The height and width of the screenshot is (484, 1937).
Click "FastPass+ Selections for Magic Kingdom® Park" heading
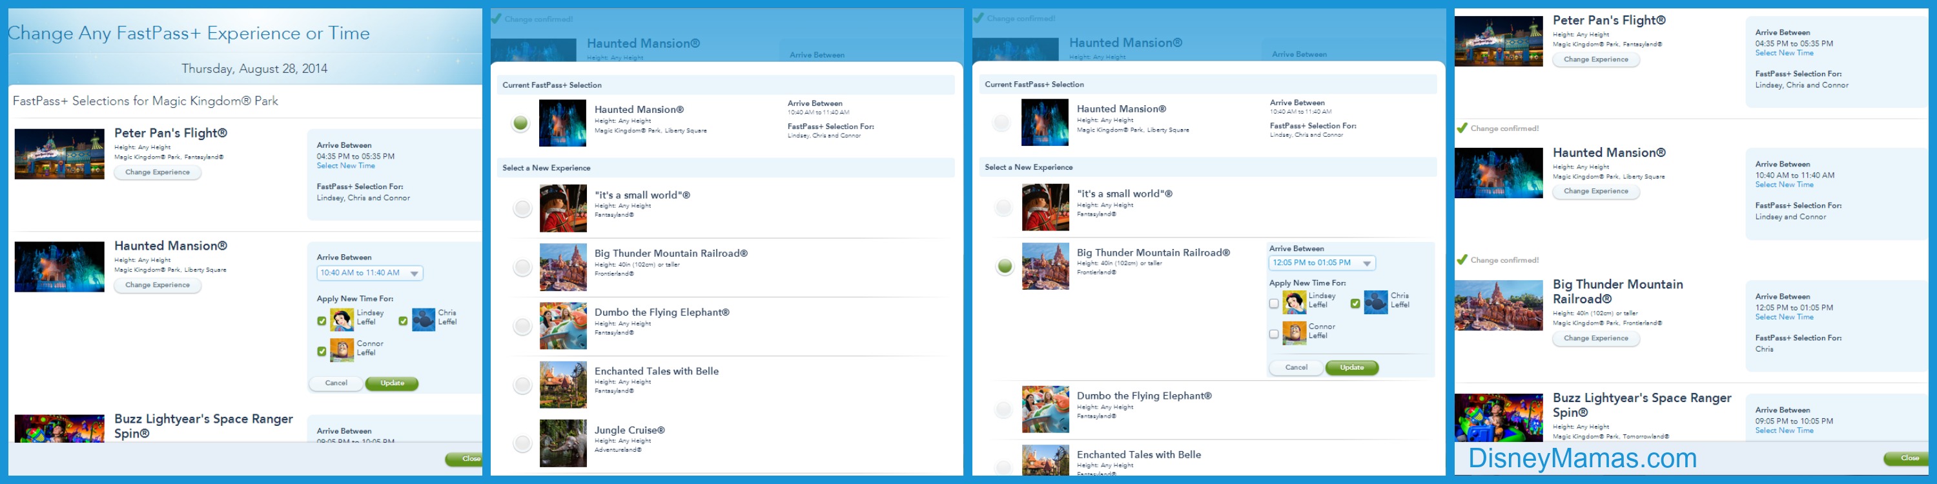coord(146,101)
